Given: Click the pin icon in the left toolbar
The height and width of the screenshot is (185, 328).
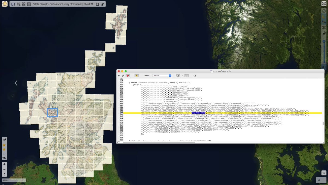Looking at the screenshot, I should click(4, 140).
